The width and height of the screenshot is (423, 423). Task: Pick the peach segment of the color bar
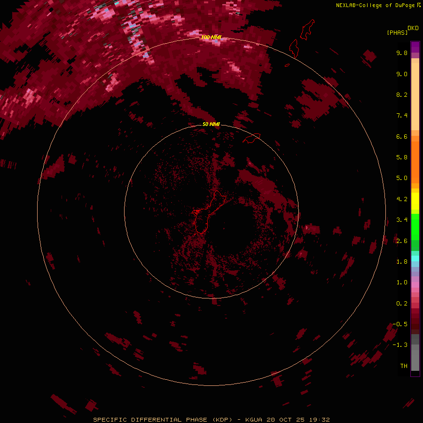click(415, 96)
